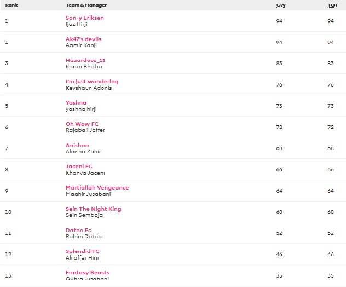The height and width of the screenshot is (287, 346).
Task: Open the Martiallah Vengeance team link
Action: (x=97, y=187)
